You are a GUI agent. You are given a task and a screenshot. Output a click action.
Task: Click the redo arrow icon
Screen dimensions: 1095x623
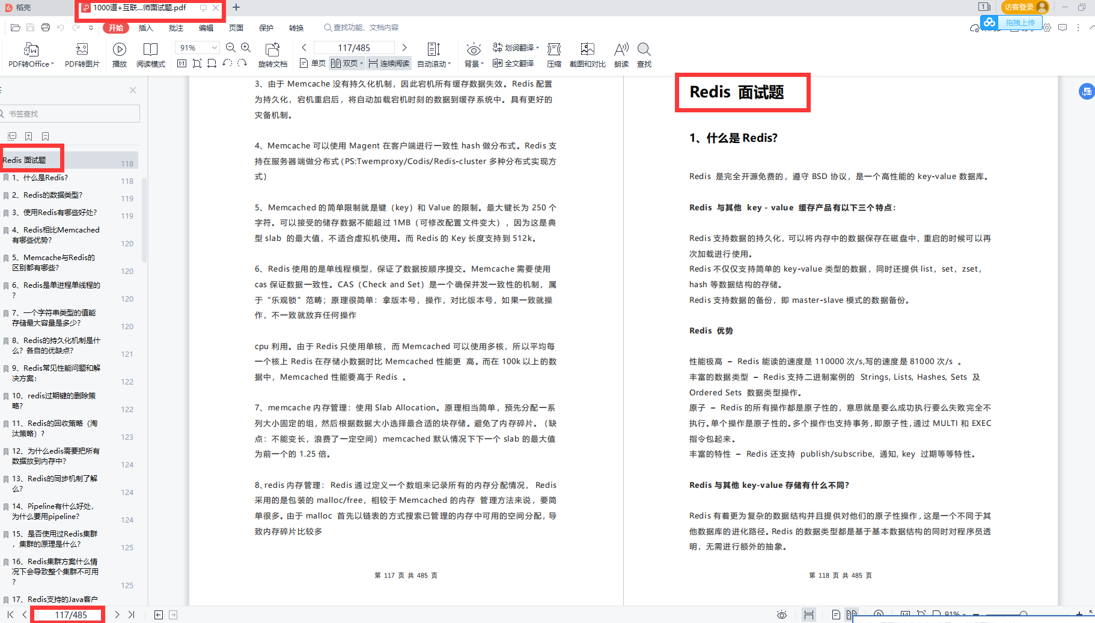point(76,28)
